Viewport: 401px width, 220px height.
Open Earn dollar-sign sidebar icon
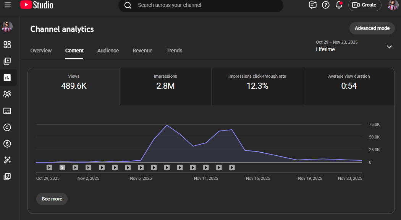7,144
